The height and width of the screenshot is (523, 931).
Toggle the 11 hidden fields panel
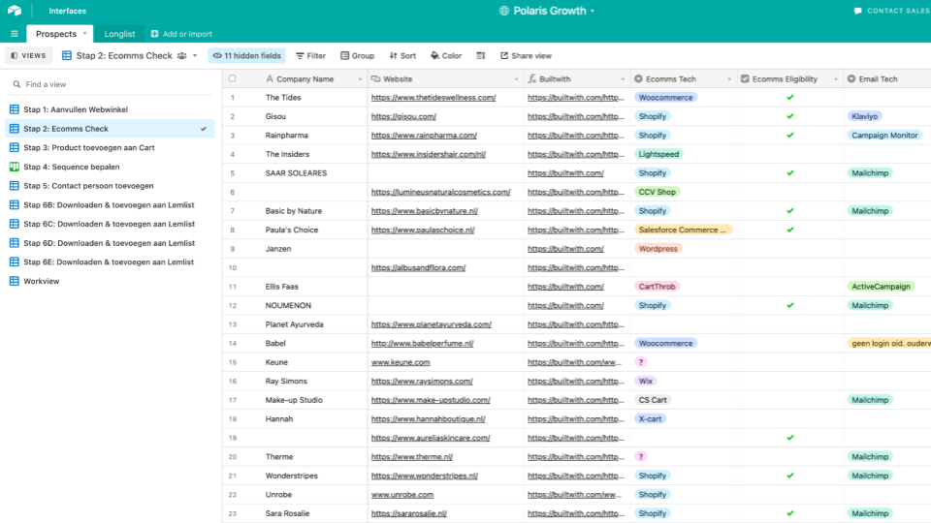[x=246, y=56]
